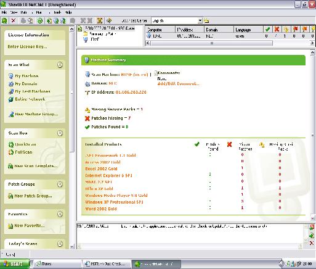Click the red X column header
This screenshot has width=316, height=269.
[277, 30]
